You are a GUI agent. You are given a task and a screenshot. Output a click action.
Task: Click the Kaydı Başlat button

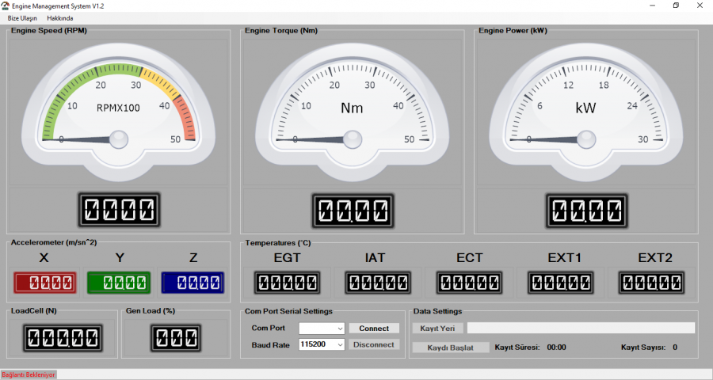(x=450, y=348)
